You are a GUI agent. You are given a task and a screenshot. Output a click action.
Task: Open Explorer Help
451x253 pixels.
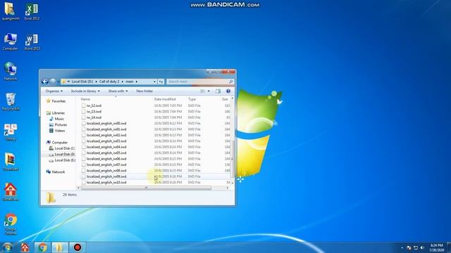tap(228, 91)
